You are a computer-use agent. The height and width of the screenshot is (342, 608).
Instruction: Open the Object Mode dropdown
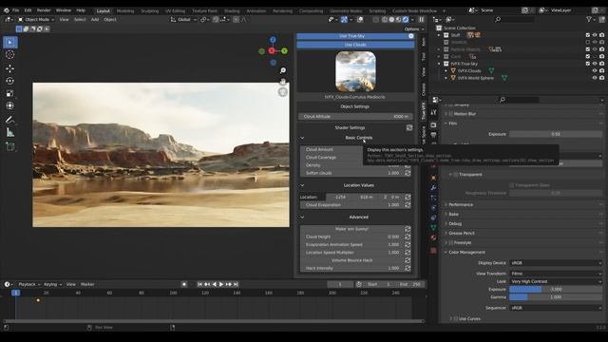tap(36, 19)
